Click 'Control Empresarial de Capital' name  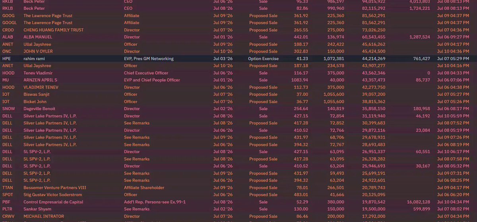(x=54, y=201)
